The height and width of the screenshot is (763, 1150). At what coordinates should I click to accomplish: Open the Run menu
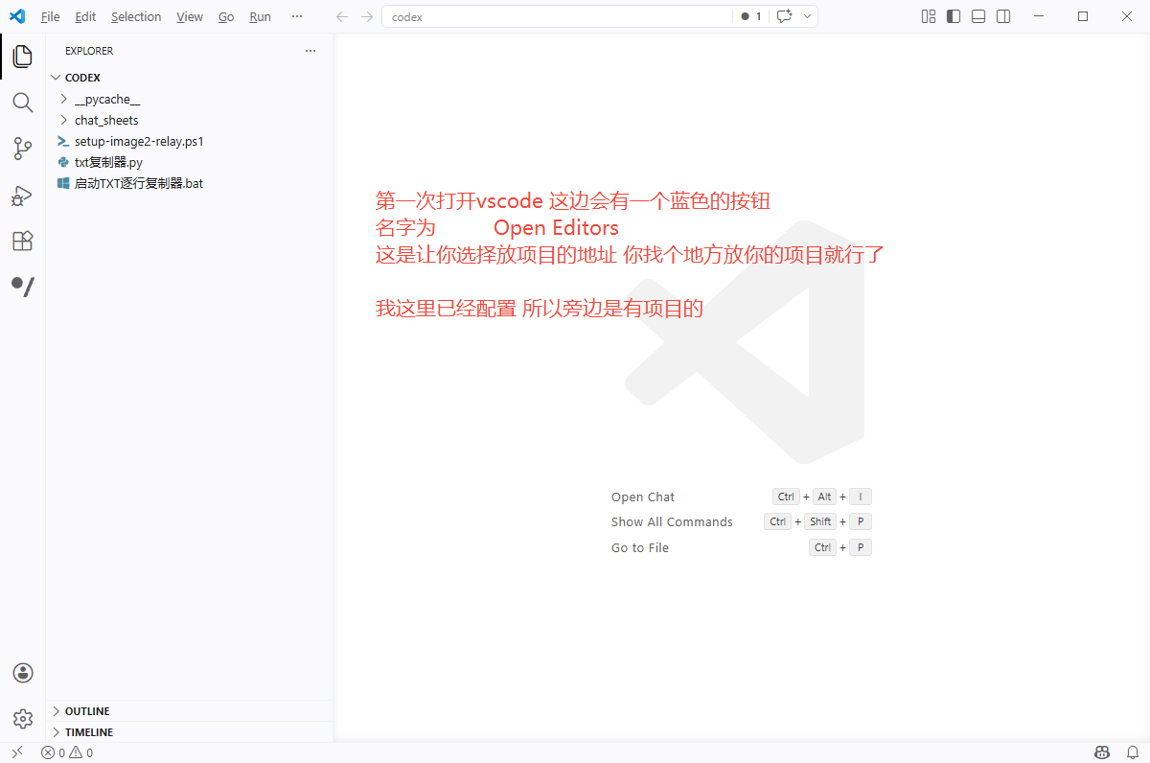[260, 16]
